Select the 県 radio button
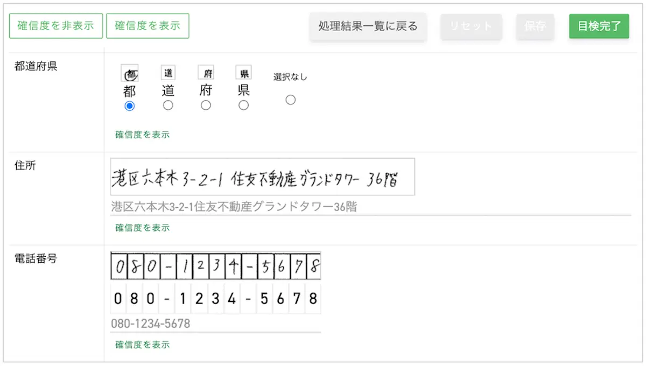 (243, 105)
